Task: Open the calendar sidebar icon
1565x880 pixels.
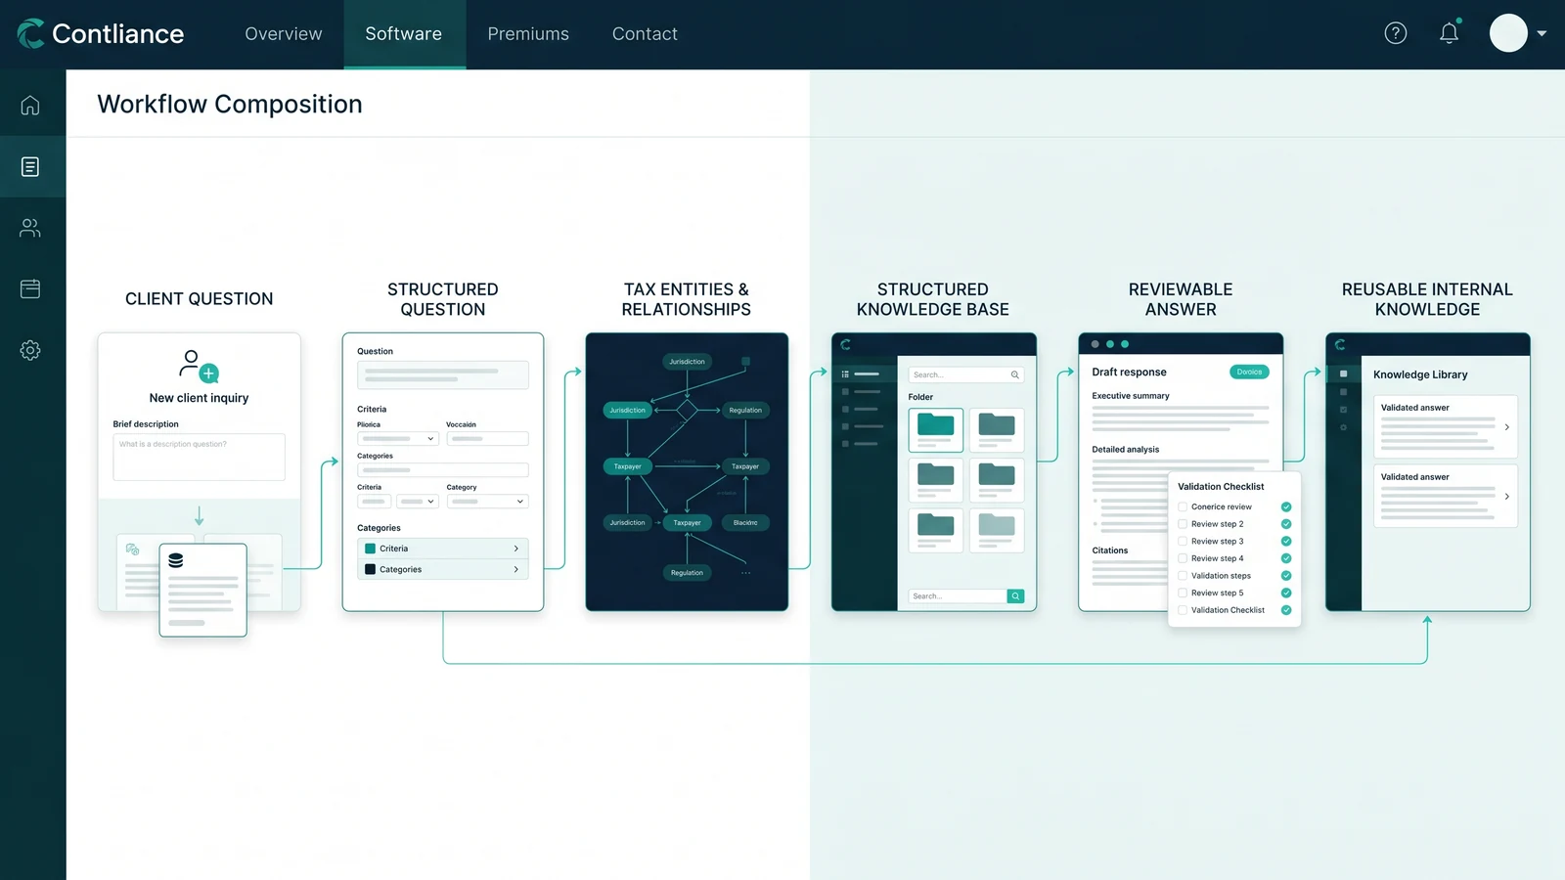Action: (30, 288)
